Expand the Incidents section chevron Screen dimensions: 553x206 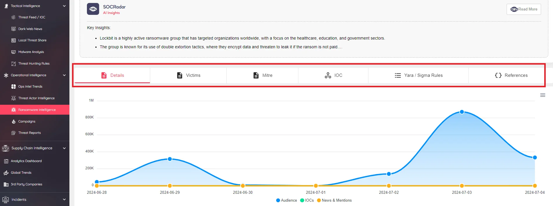[64, 200]
